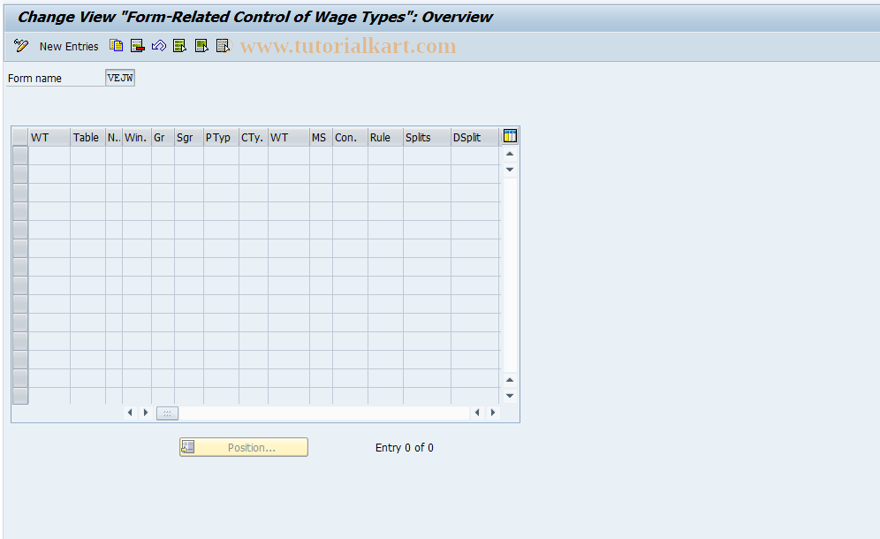Select the Gr column header
The height and width of the screenshot is (539, 880).
click(163, 138)
